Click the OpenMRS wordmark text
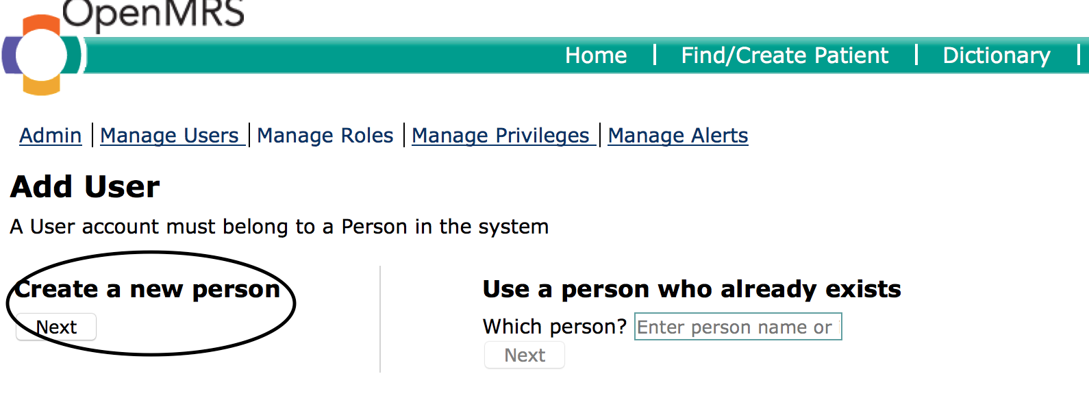Image resolution: width=1089 pixels, height=400 pixels. (153, 14)
